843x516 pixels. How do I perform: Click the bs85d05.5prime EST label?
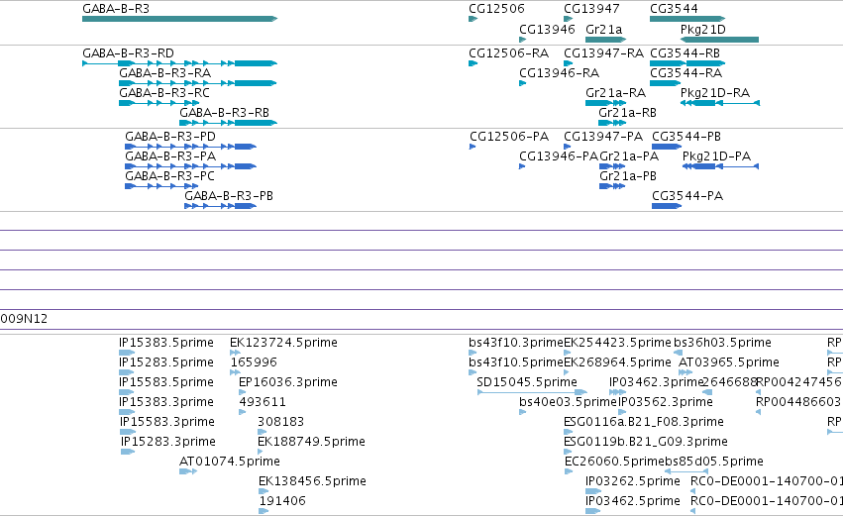pos(714,462)
